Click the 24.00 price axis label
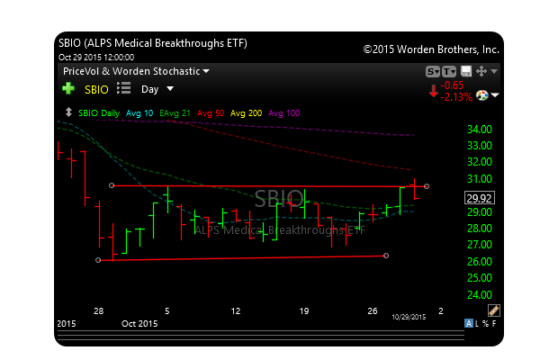Image resolution: width=540 pixels, height=360 pixels. point(480,295)
